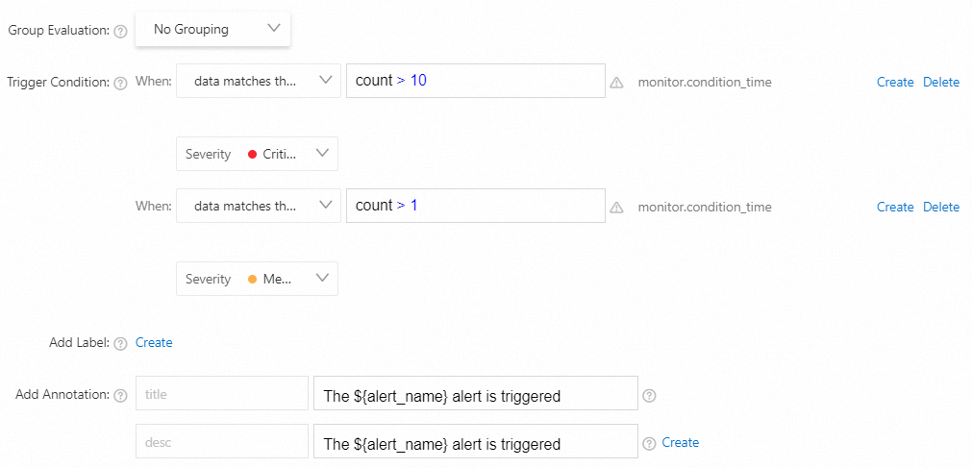
Task: Click the title annotation value field
Action: 475,395
